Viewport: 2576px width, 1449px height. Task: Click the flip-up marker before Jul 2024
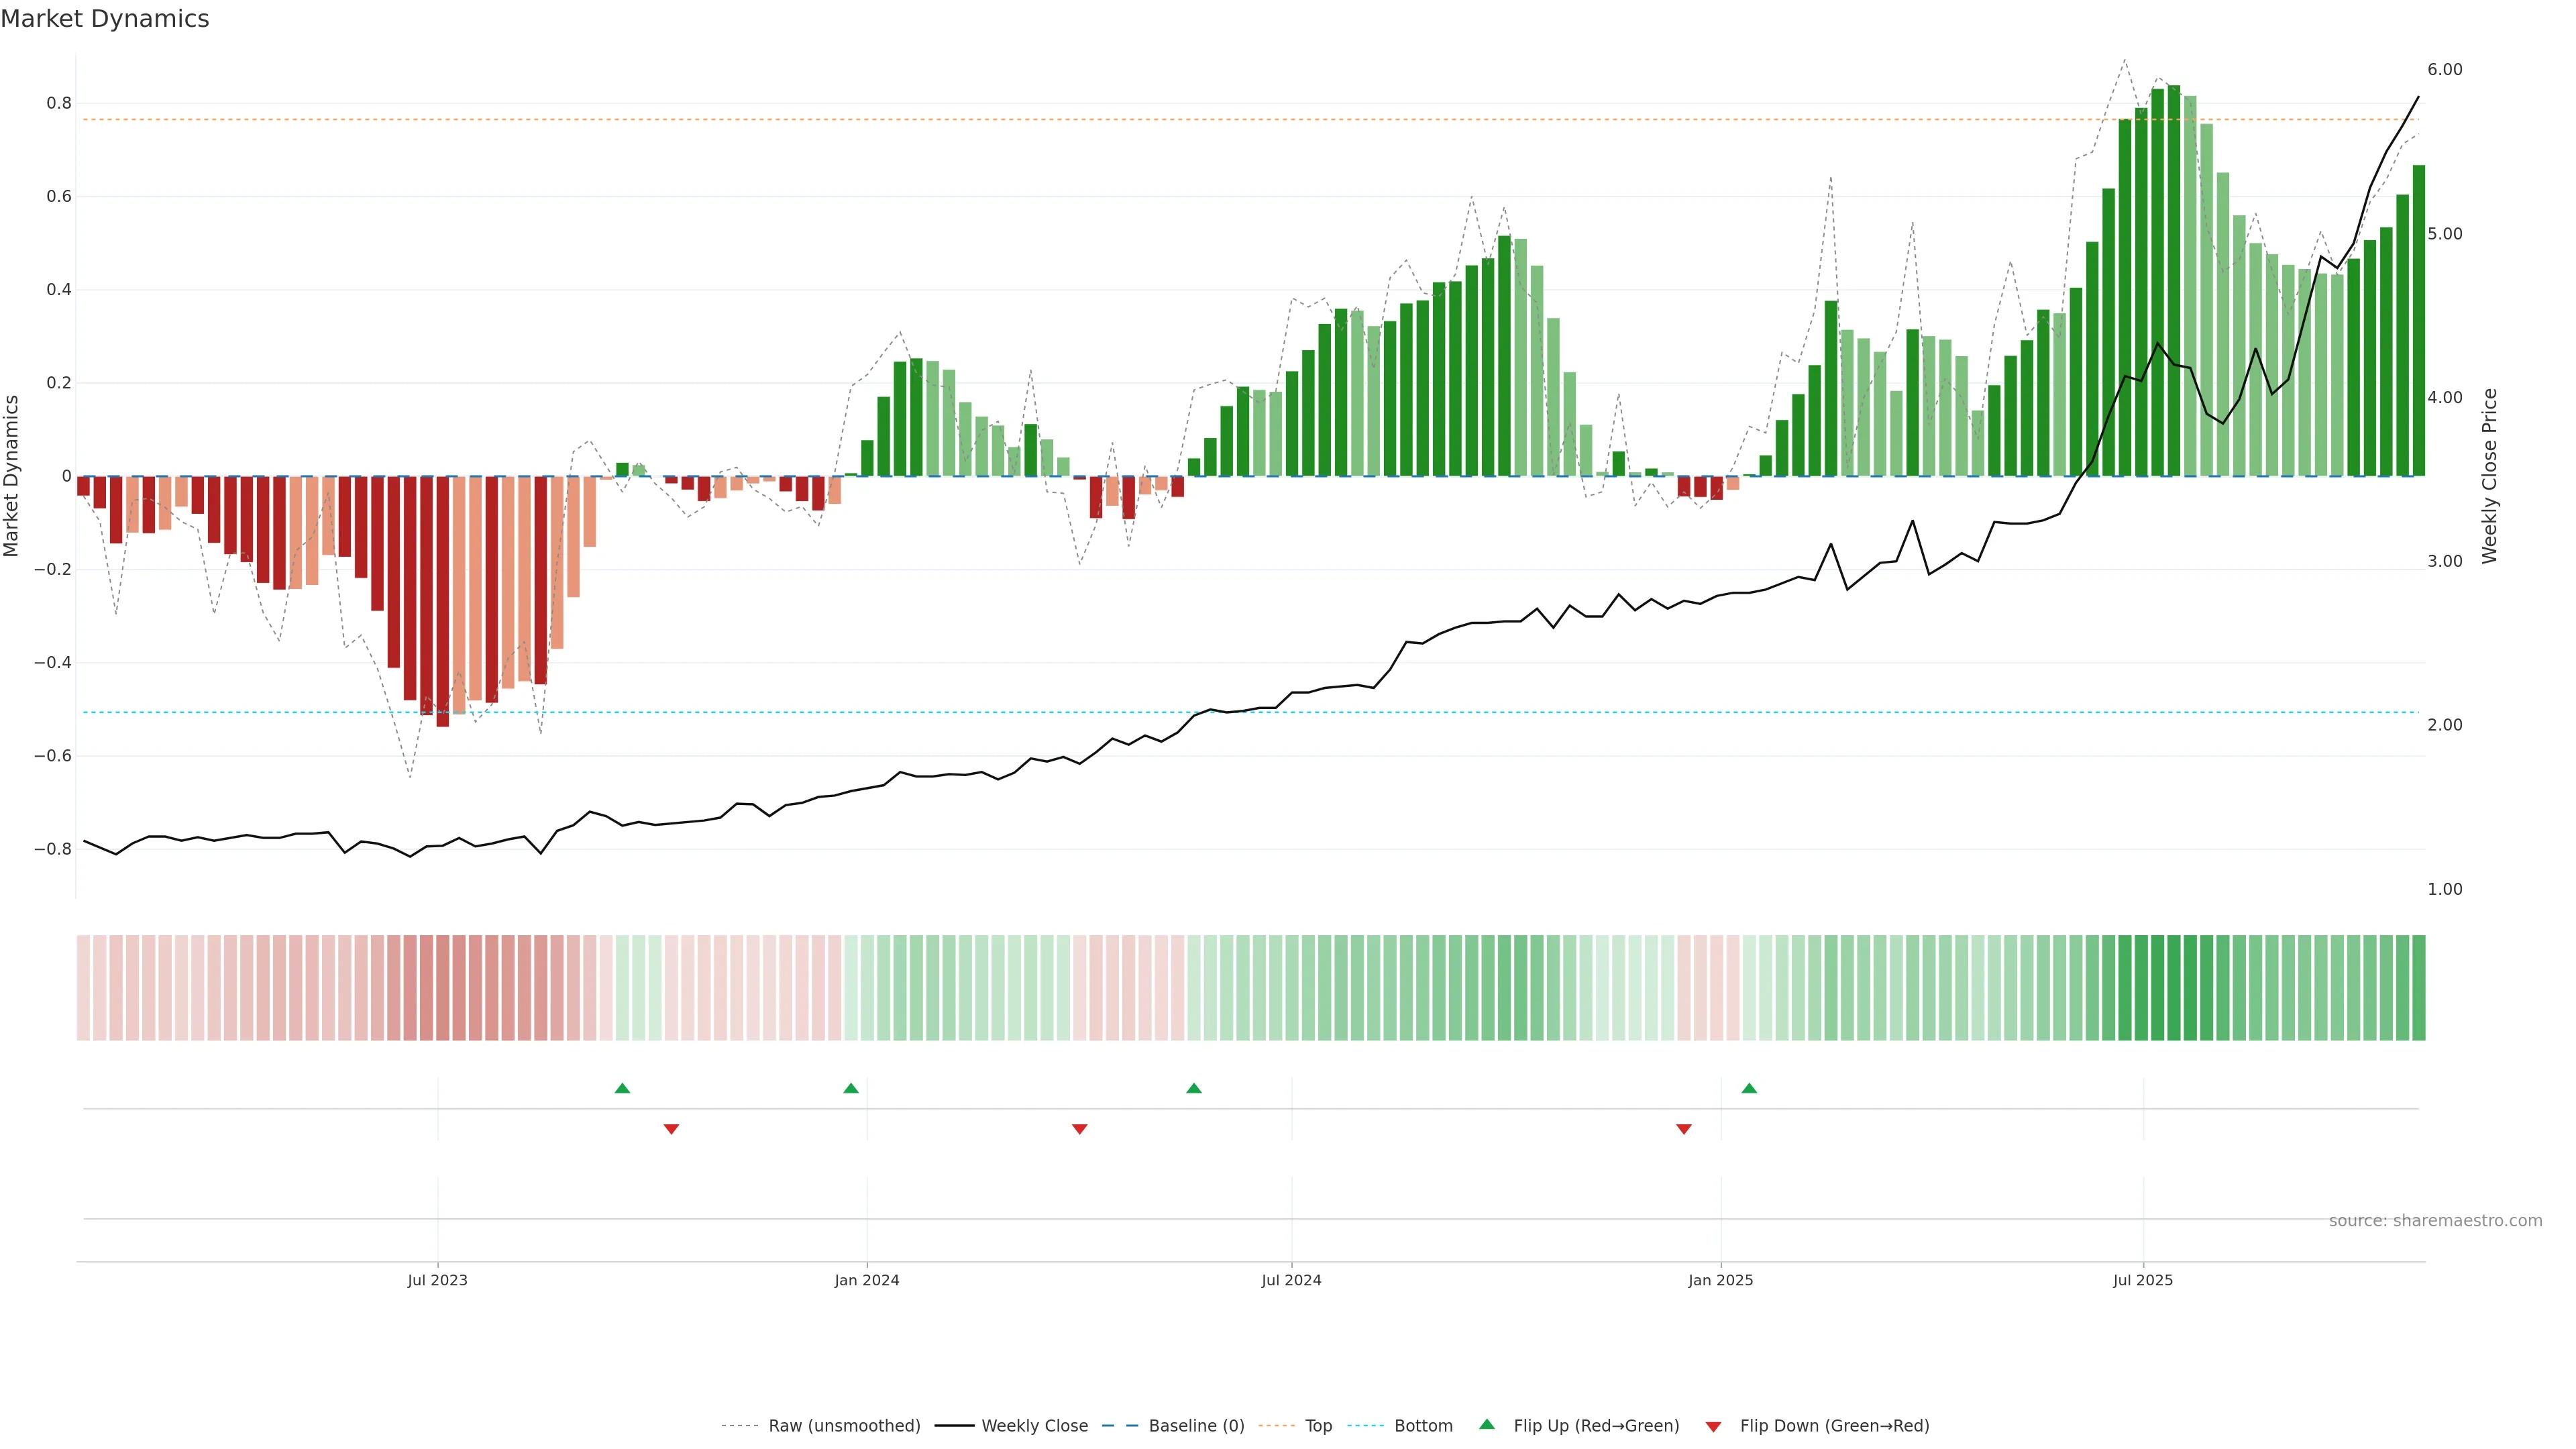pyautogui.click(x=1194, y=1088)
